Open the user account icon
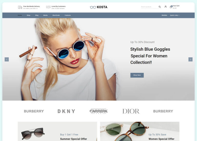 pos(166,7)
